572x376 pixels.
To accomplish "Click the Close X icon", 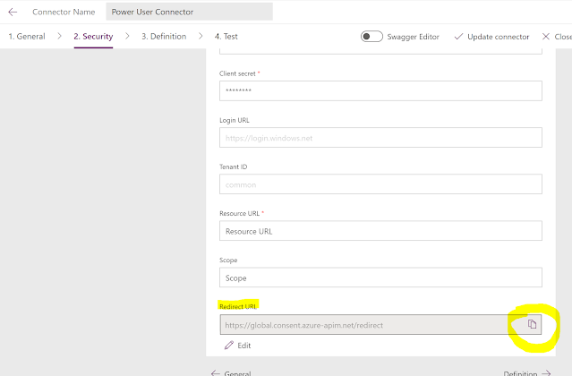I will pos(547,37).
